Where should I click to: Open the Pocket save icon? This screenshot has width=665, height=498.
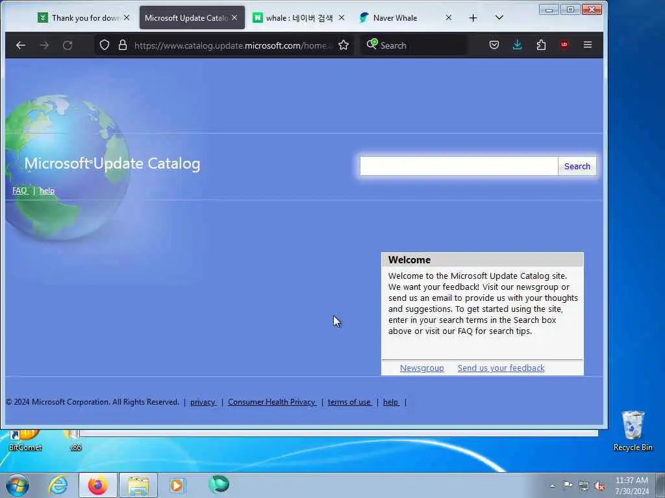click(x=494, y=45)
